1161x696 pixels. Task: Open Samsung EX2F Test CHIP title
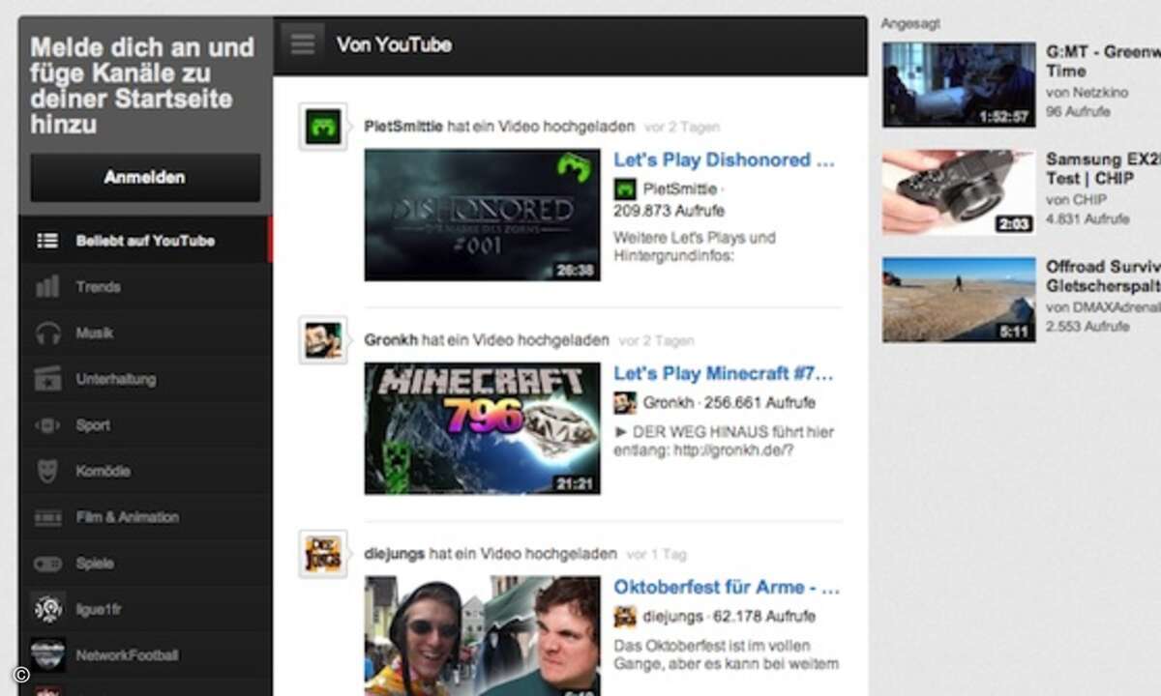1103,169
